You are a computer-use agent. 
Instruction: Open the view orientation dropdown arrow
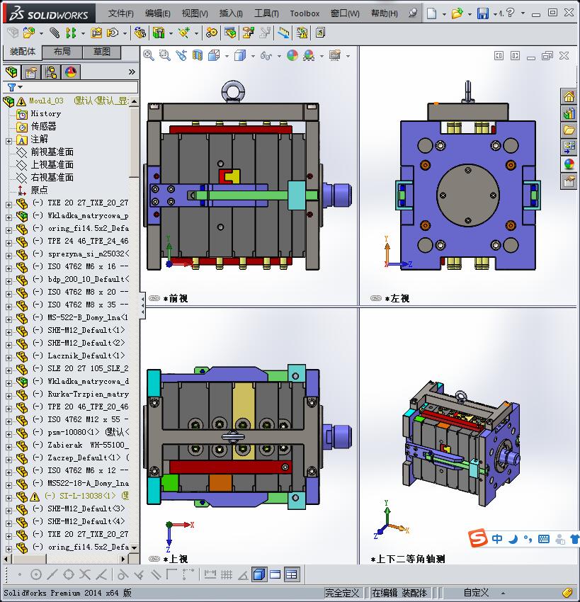pos(227,56)
